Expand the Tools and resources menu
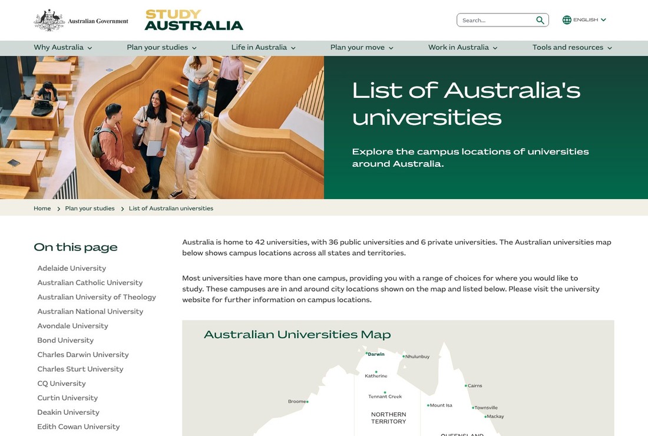This screenshot has width=648, height=436. [x=572, y=48]
